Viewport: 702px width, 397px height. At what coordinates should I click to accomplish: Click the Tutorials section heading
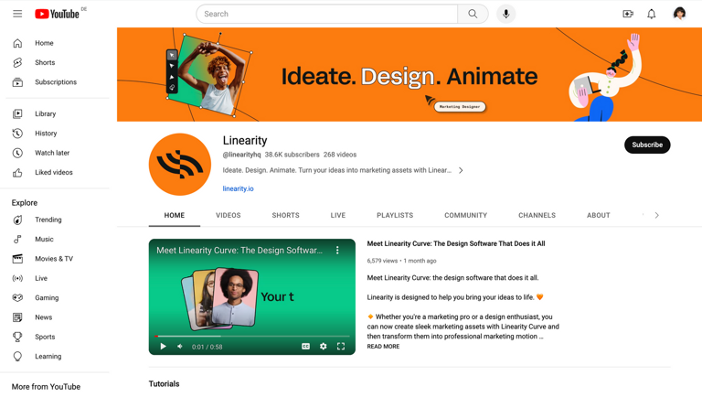pyautogui.click(x=164, y=384)
